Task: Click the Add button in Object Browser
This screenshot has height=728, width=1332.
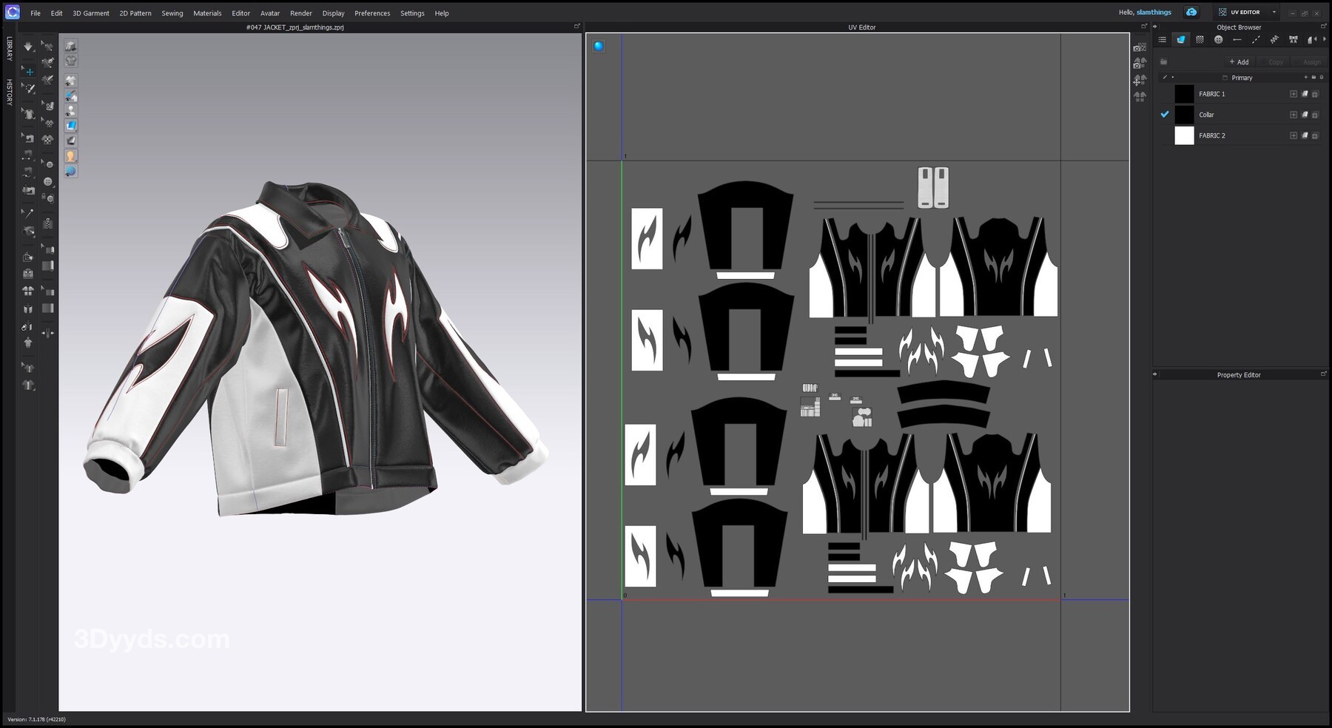Action: [1239, 62]
